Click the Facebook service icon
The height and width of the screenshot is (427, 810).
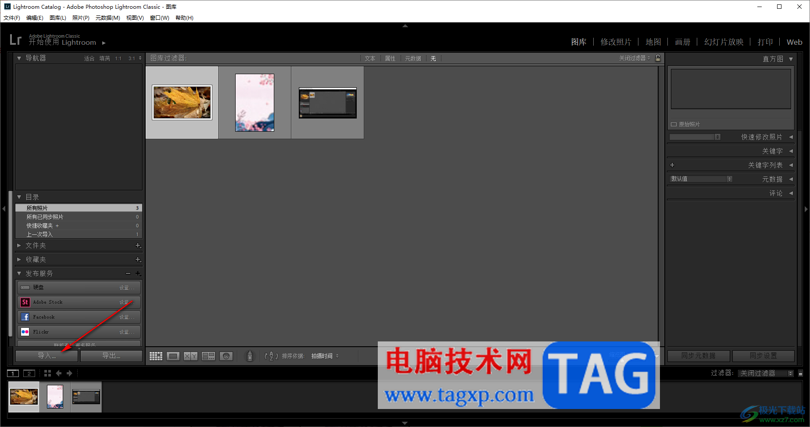25,317
